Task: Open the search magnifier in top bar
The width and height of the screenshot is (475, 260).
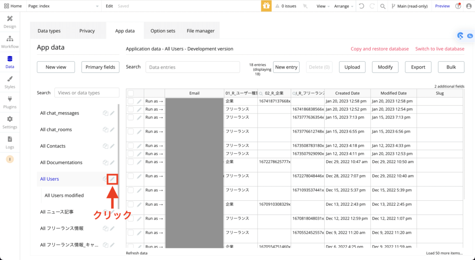Action: tap(383, 6)
